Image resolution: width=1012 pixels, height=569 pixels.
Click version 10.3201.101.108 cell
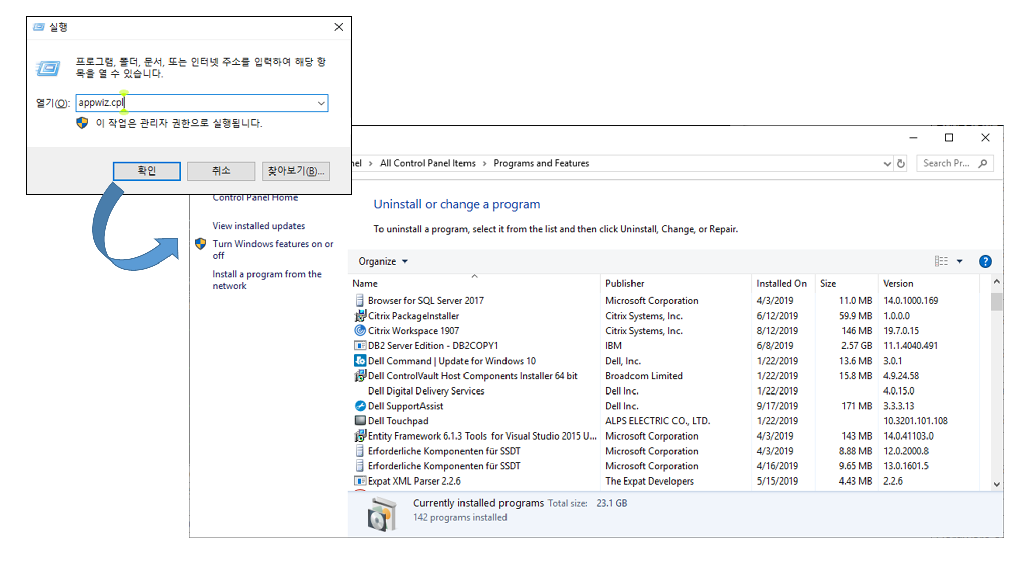coord(915,421)
